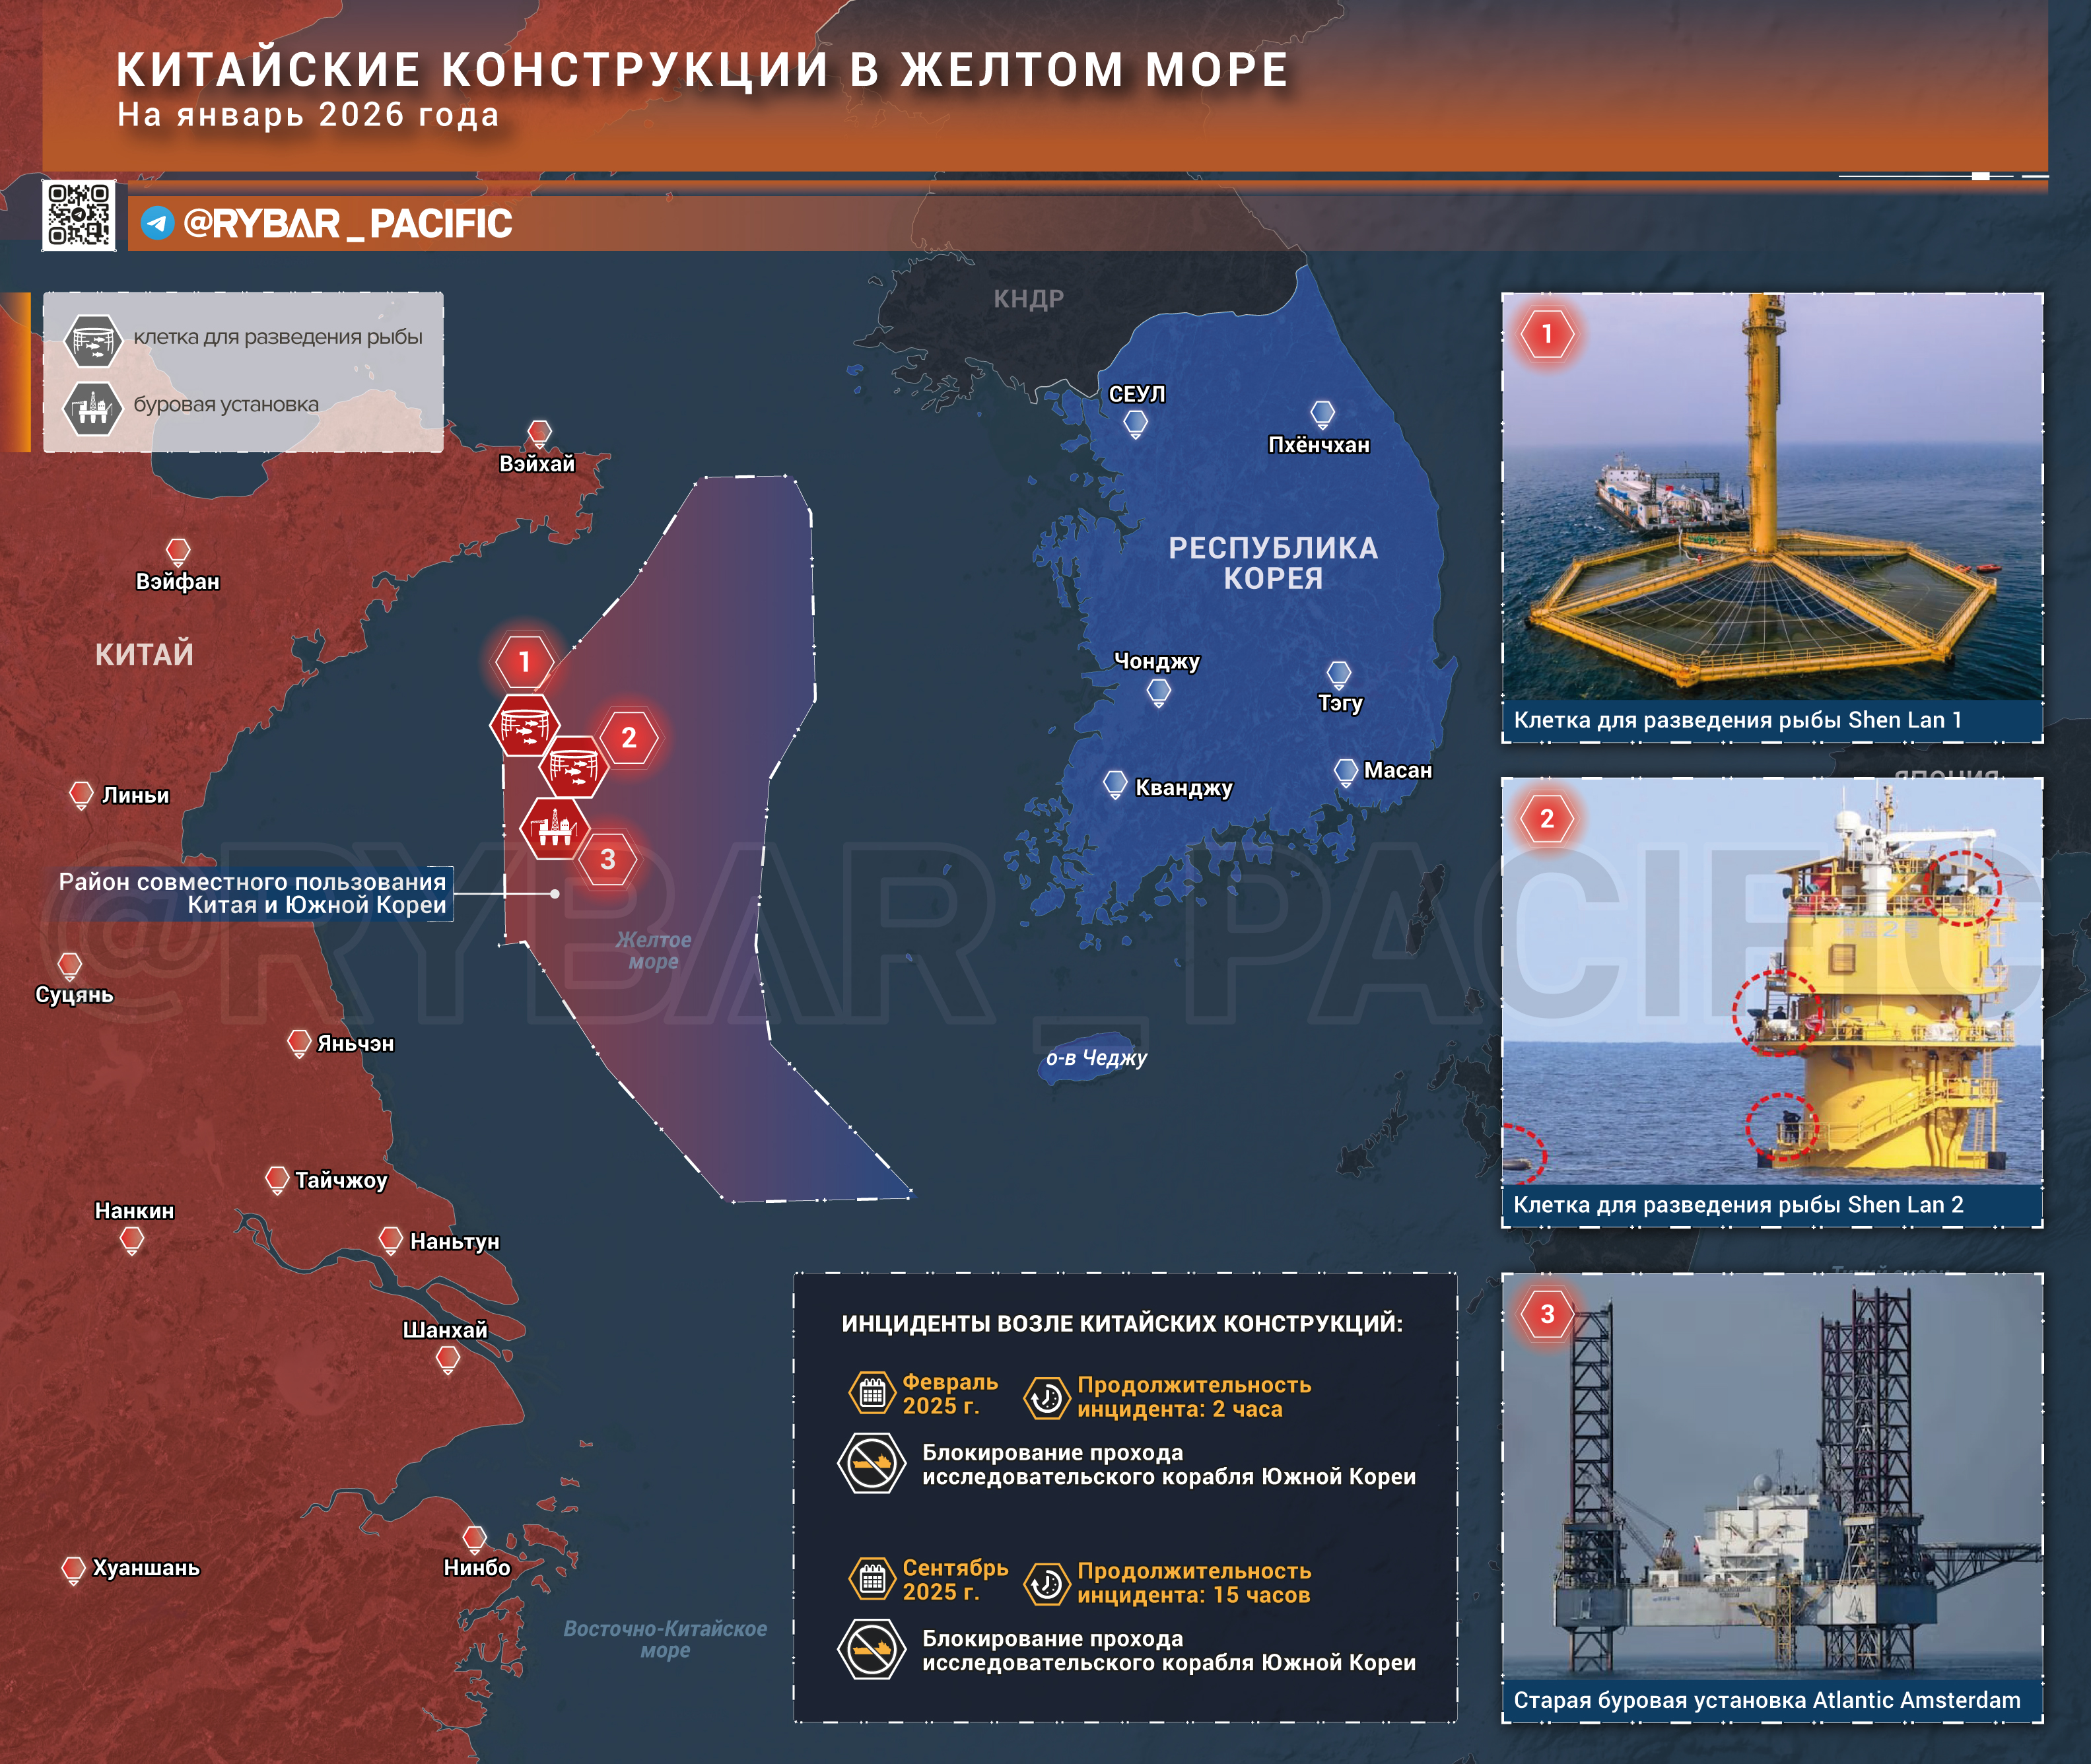The height and width of the screenshot is (1764, 2091).
Task: Click the Jeju island label
Action: (x=1096, y=1058)
